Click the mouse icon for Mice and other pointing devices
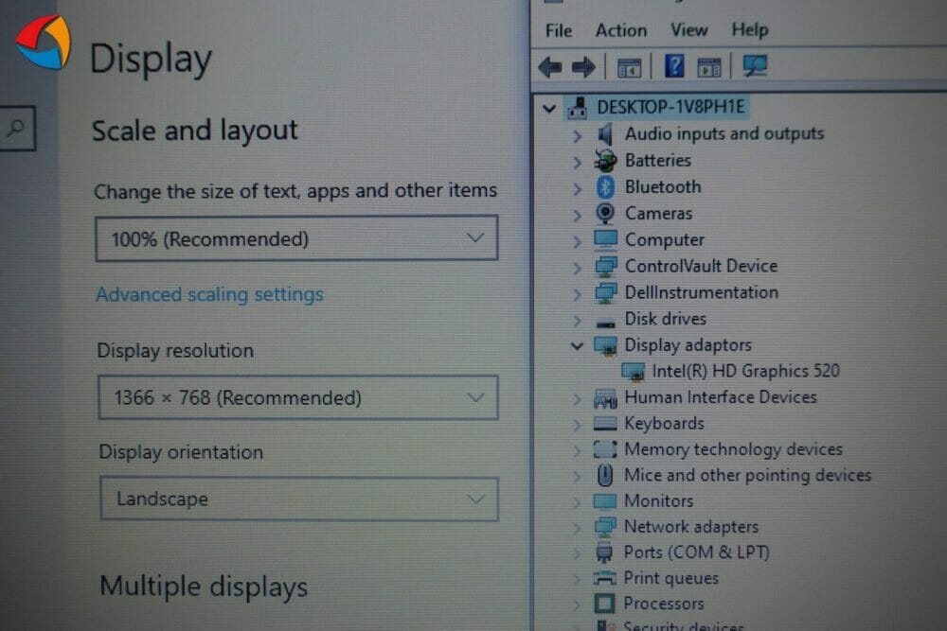This screenshot has height=631, width=947. click(604, 475)
